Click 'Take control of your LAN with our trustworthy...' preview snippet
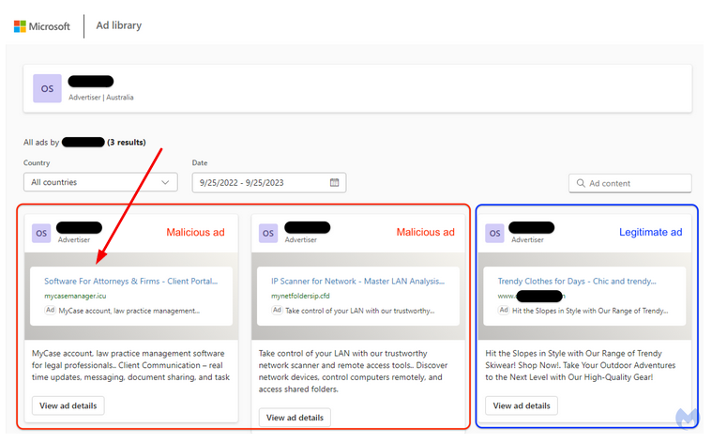712x443 pixels. coord(360,311)
